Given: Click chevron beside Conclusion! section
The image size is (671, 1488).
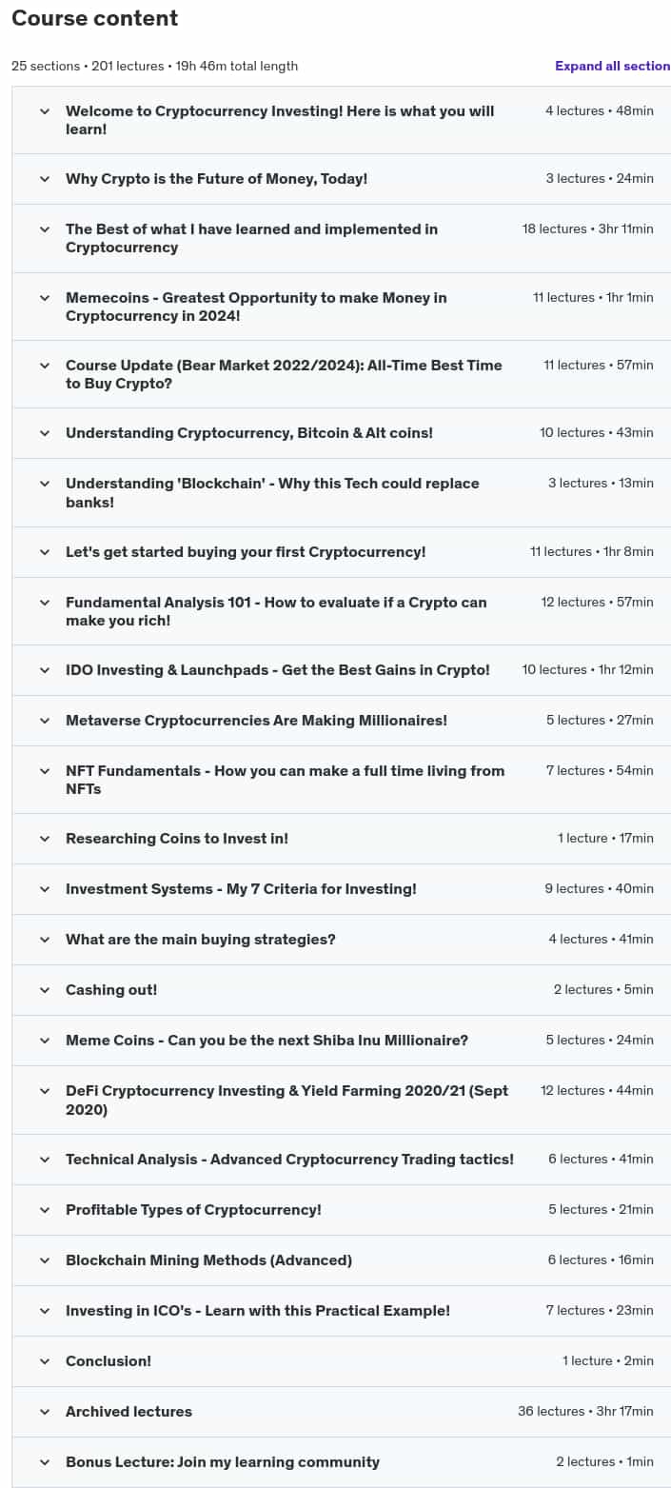Looking at the screenshot, I should [x=44, y=1361].
